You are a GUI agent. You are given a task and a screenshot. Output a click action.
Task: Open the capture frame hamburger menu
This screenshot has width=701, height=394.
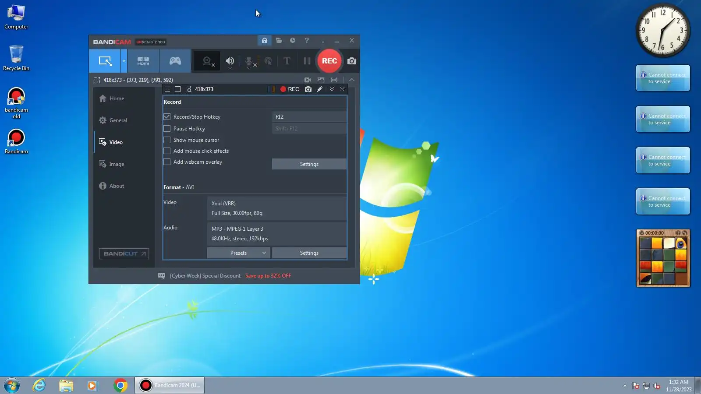pos(167,89)
